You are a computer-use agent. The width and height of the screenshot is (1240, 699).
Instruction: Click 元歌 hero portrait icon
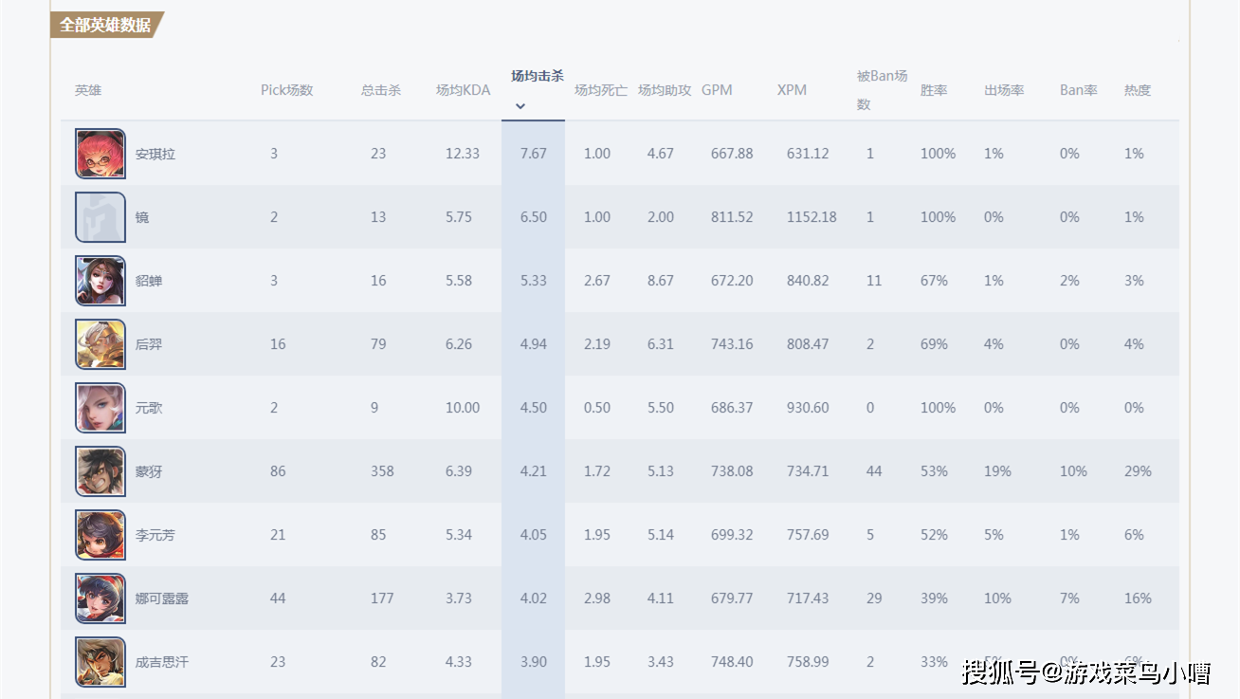[100, 408]
